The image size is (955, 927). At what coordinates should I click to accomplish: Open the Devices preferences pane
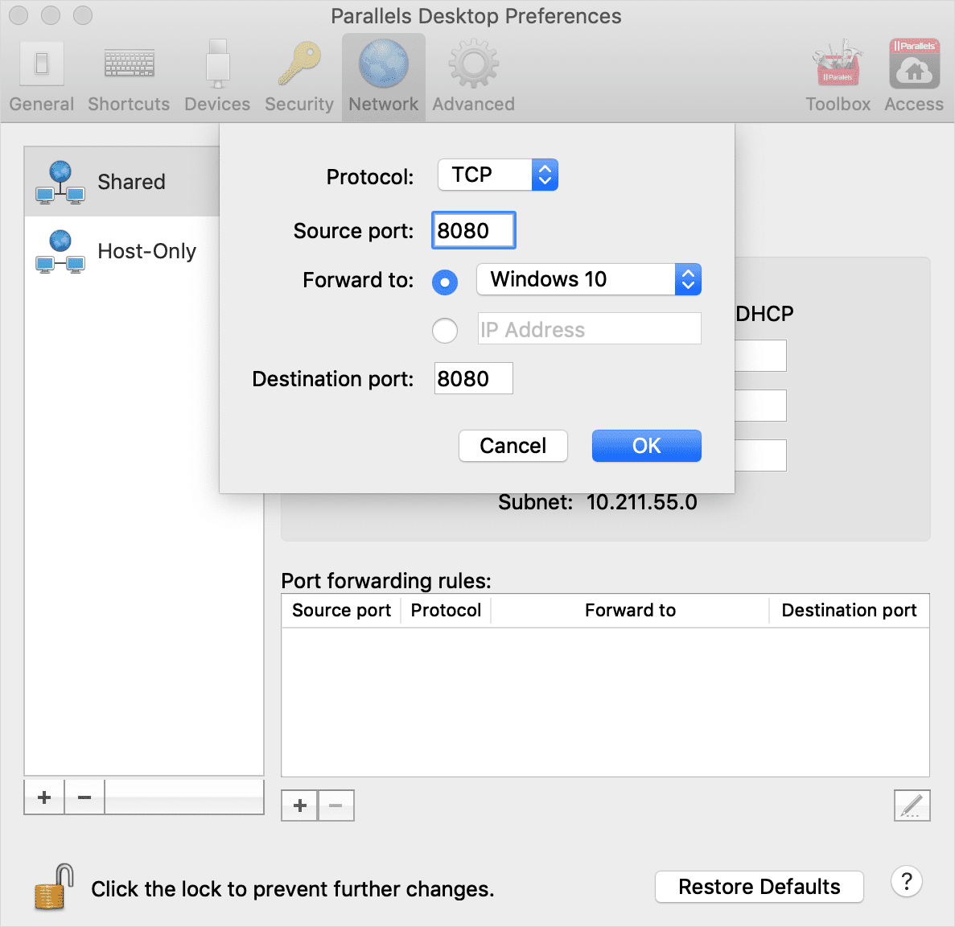point(216,76)
